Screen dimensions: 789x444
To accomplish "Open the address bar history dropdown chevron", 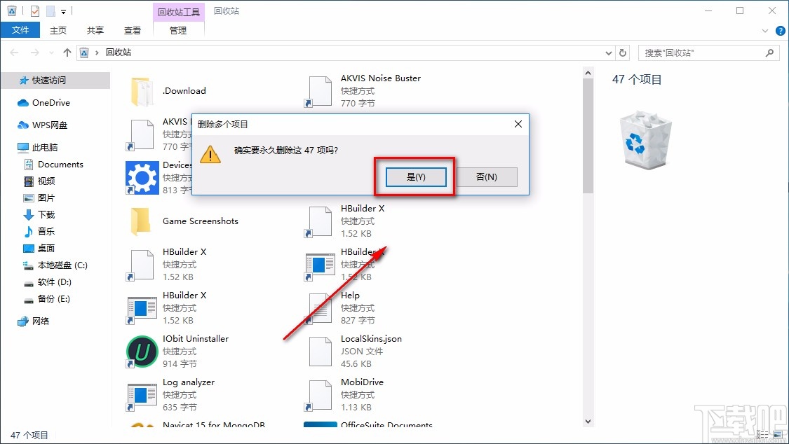I will pyautogui.click(x=609, y=53).
